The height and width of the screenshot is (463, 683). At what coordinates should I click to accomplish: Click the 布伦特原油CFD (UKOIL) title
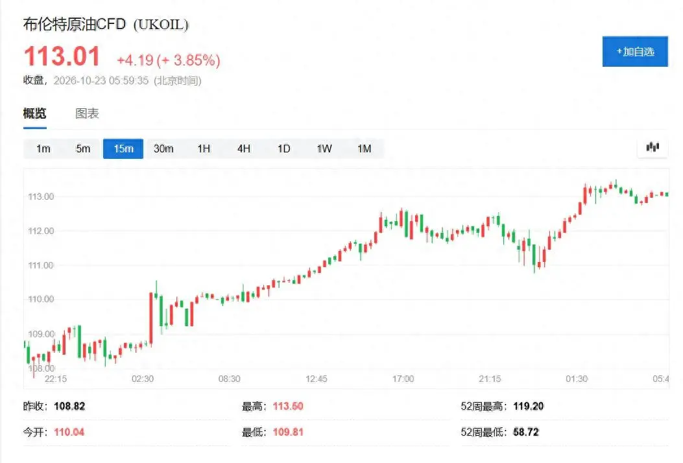(106, 25)
